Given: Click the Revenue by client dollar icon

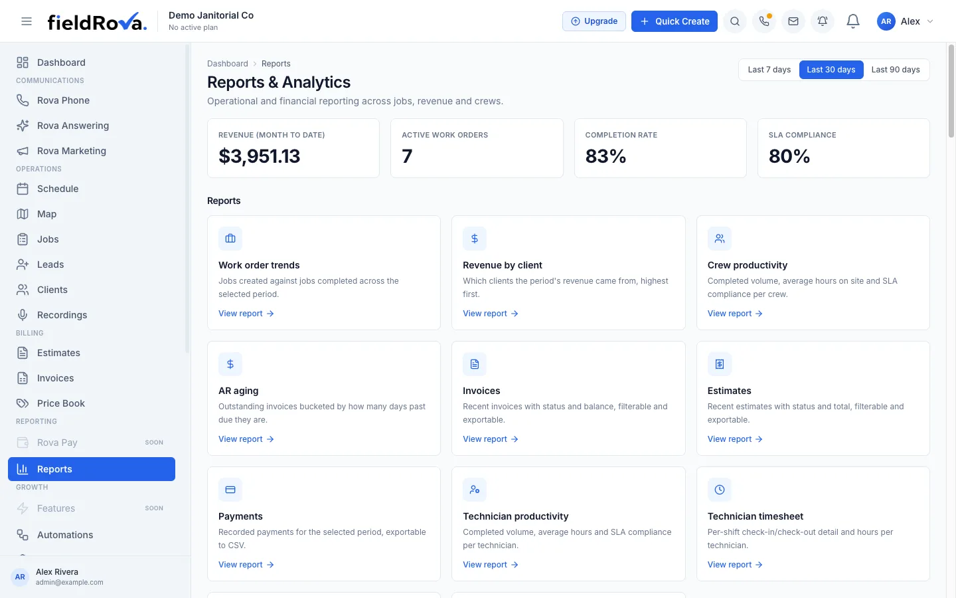Looking at the screenshot, I should click(475, 239).
